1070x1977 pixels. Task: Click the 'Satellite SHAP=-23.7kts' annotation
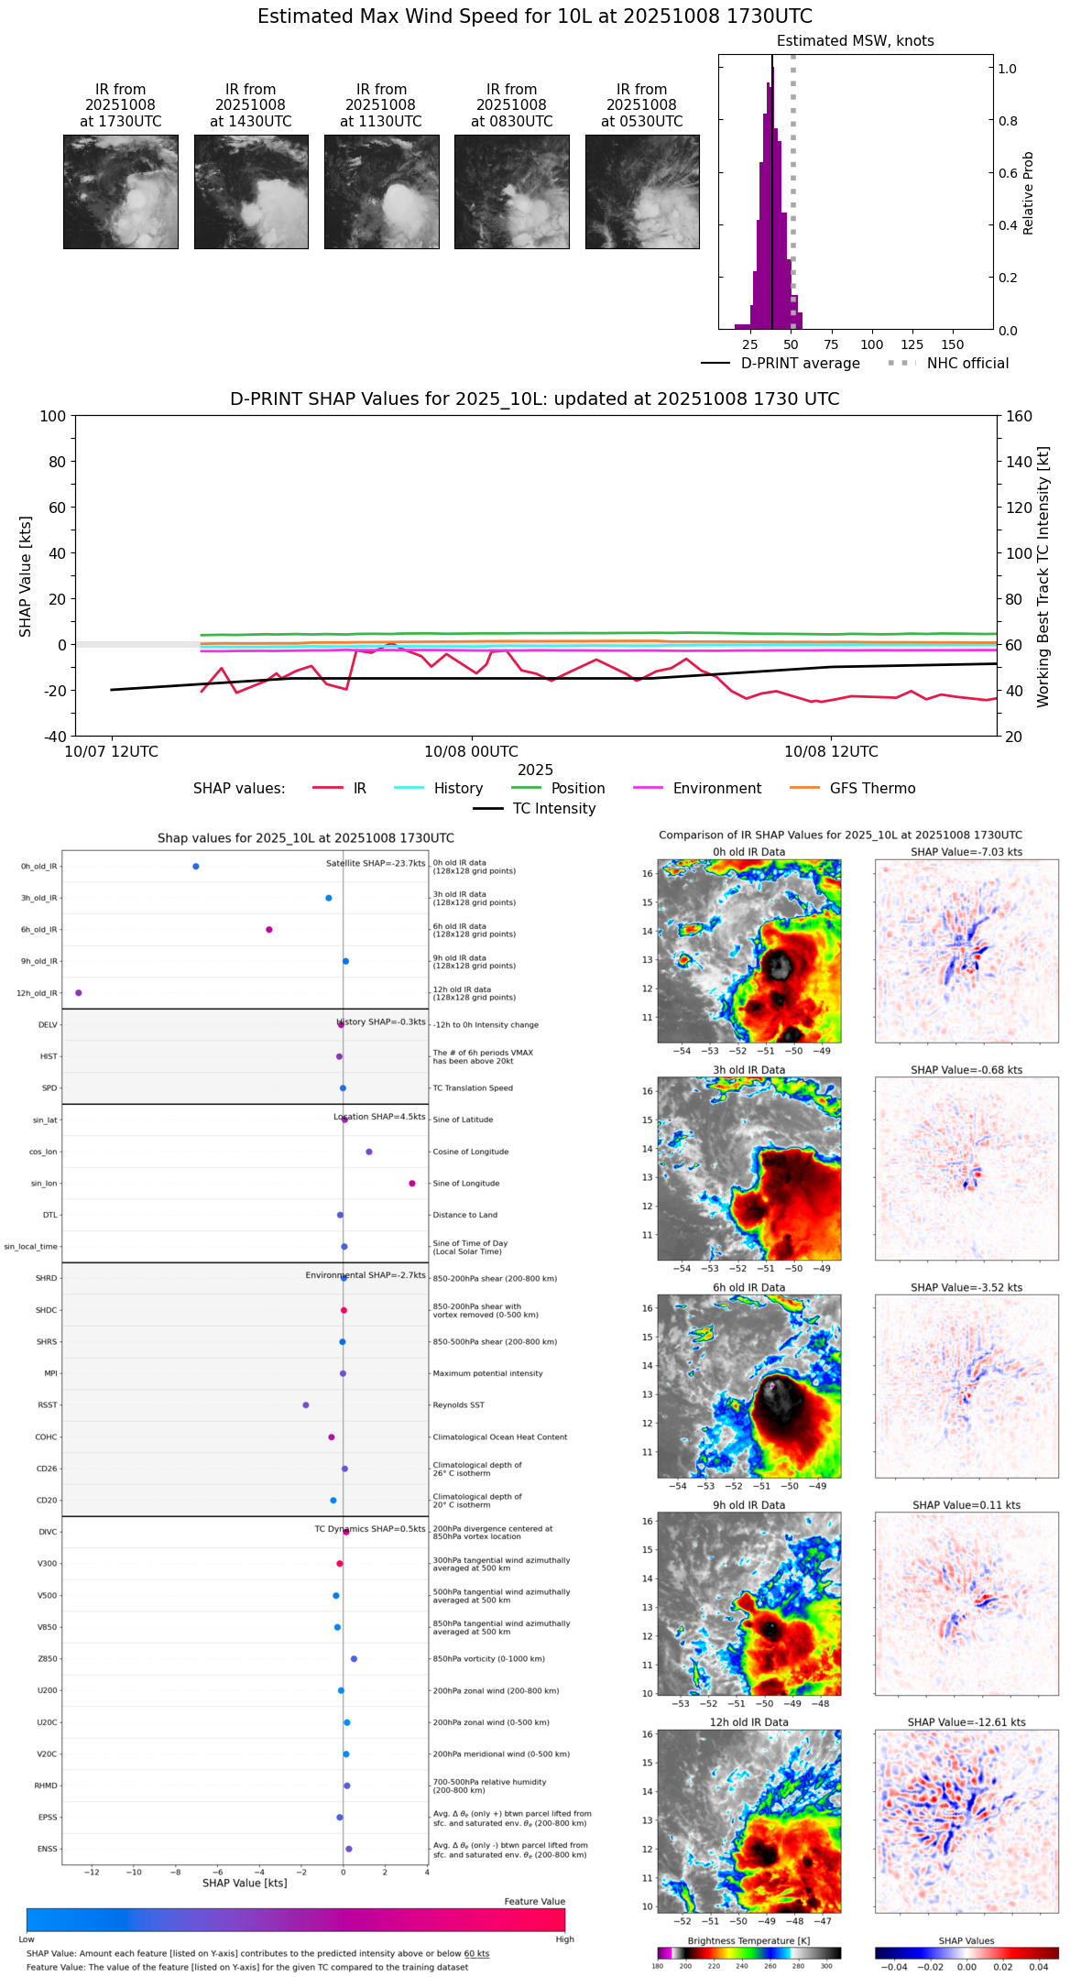[376, 864]
